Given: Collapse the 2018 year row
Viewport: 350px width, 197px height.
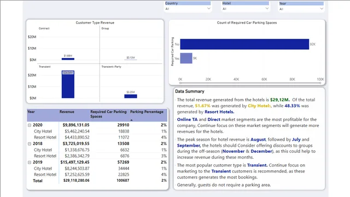Looking at the screenshot, I should click(x=30, y=143).
